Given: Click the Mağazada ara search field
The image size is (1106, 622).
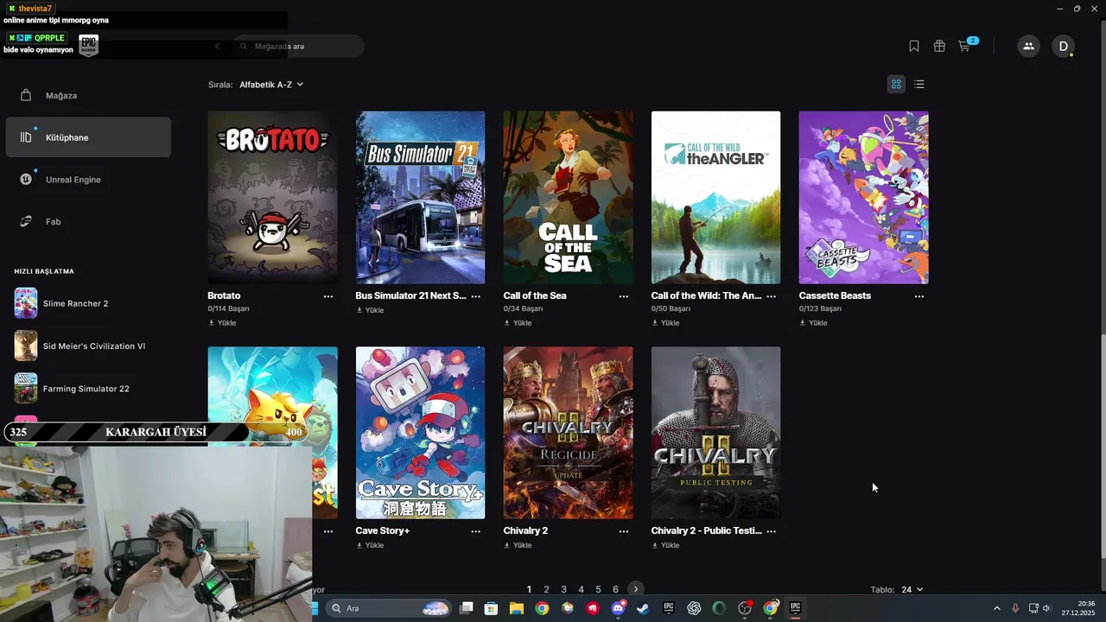Looking at the screenshot, I should pos(299,46).
